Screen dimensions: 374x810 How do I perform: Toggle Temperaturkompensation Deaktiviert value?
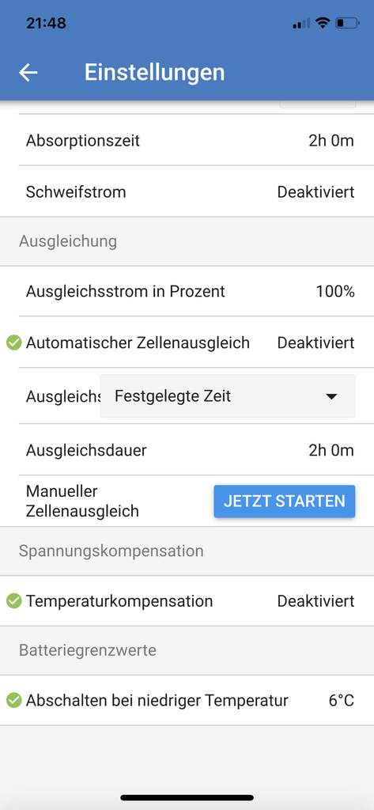click(x=316, y=601)
